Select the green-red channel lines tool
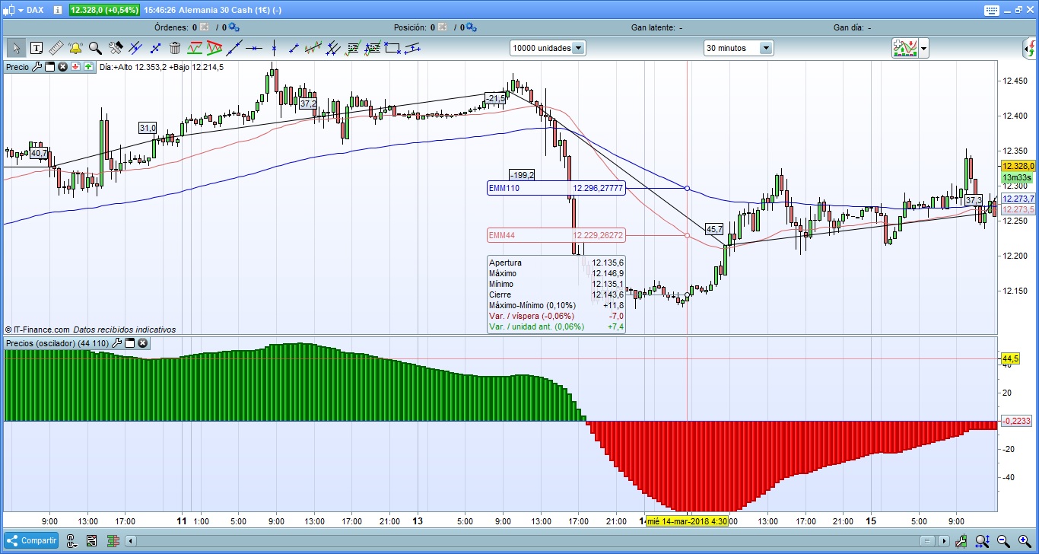The height and width of the screenshot is (554, 1039). (195, 48)
